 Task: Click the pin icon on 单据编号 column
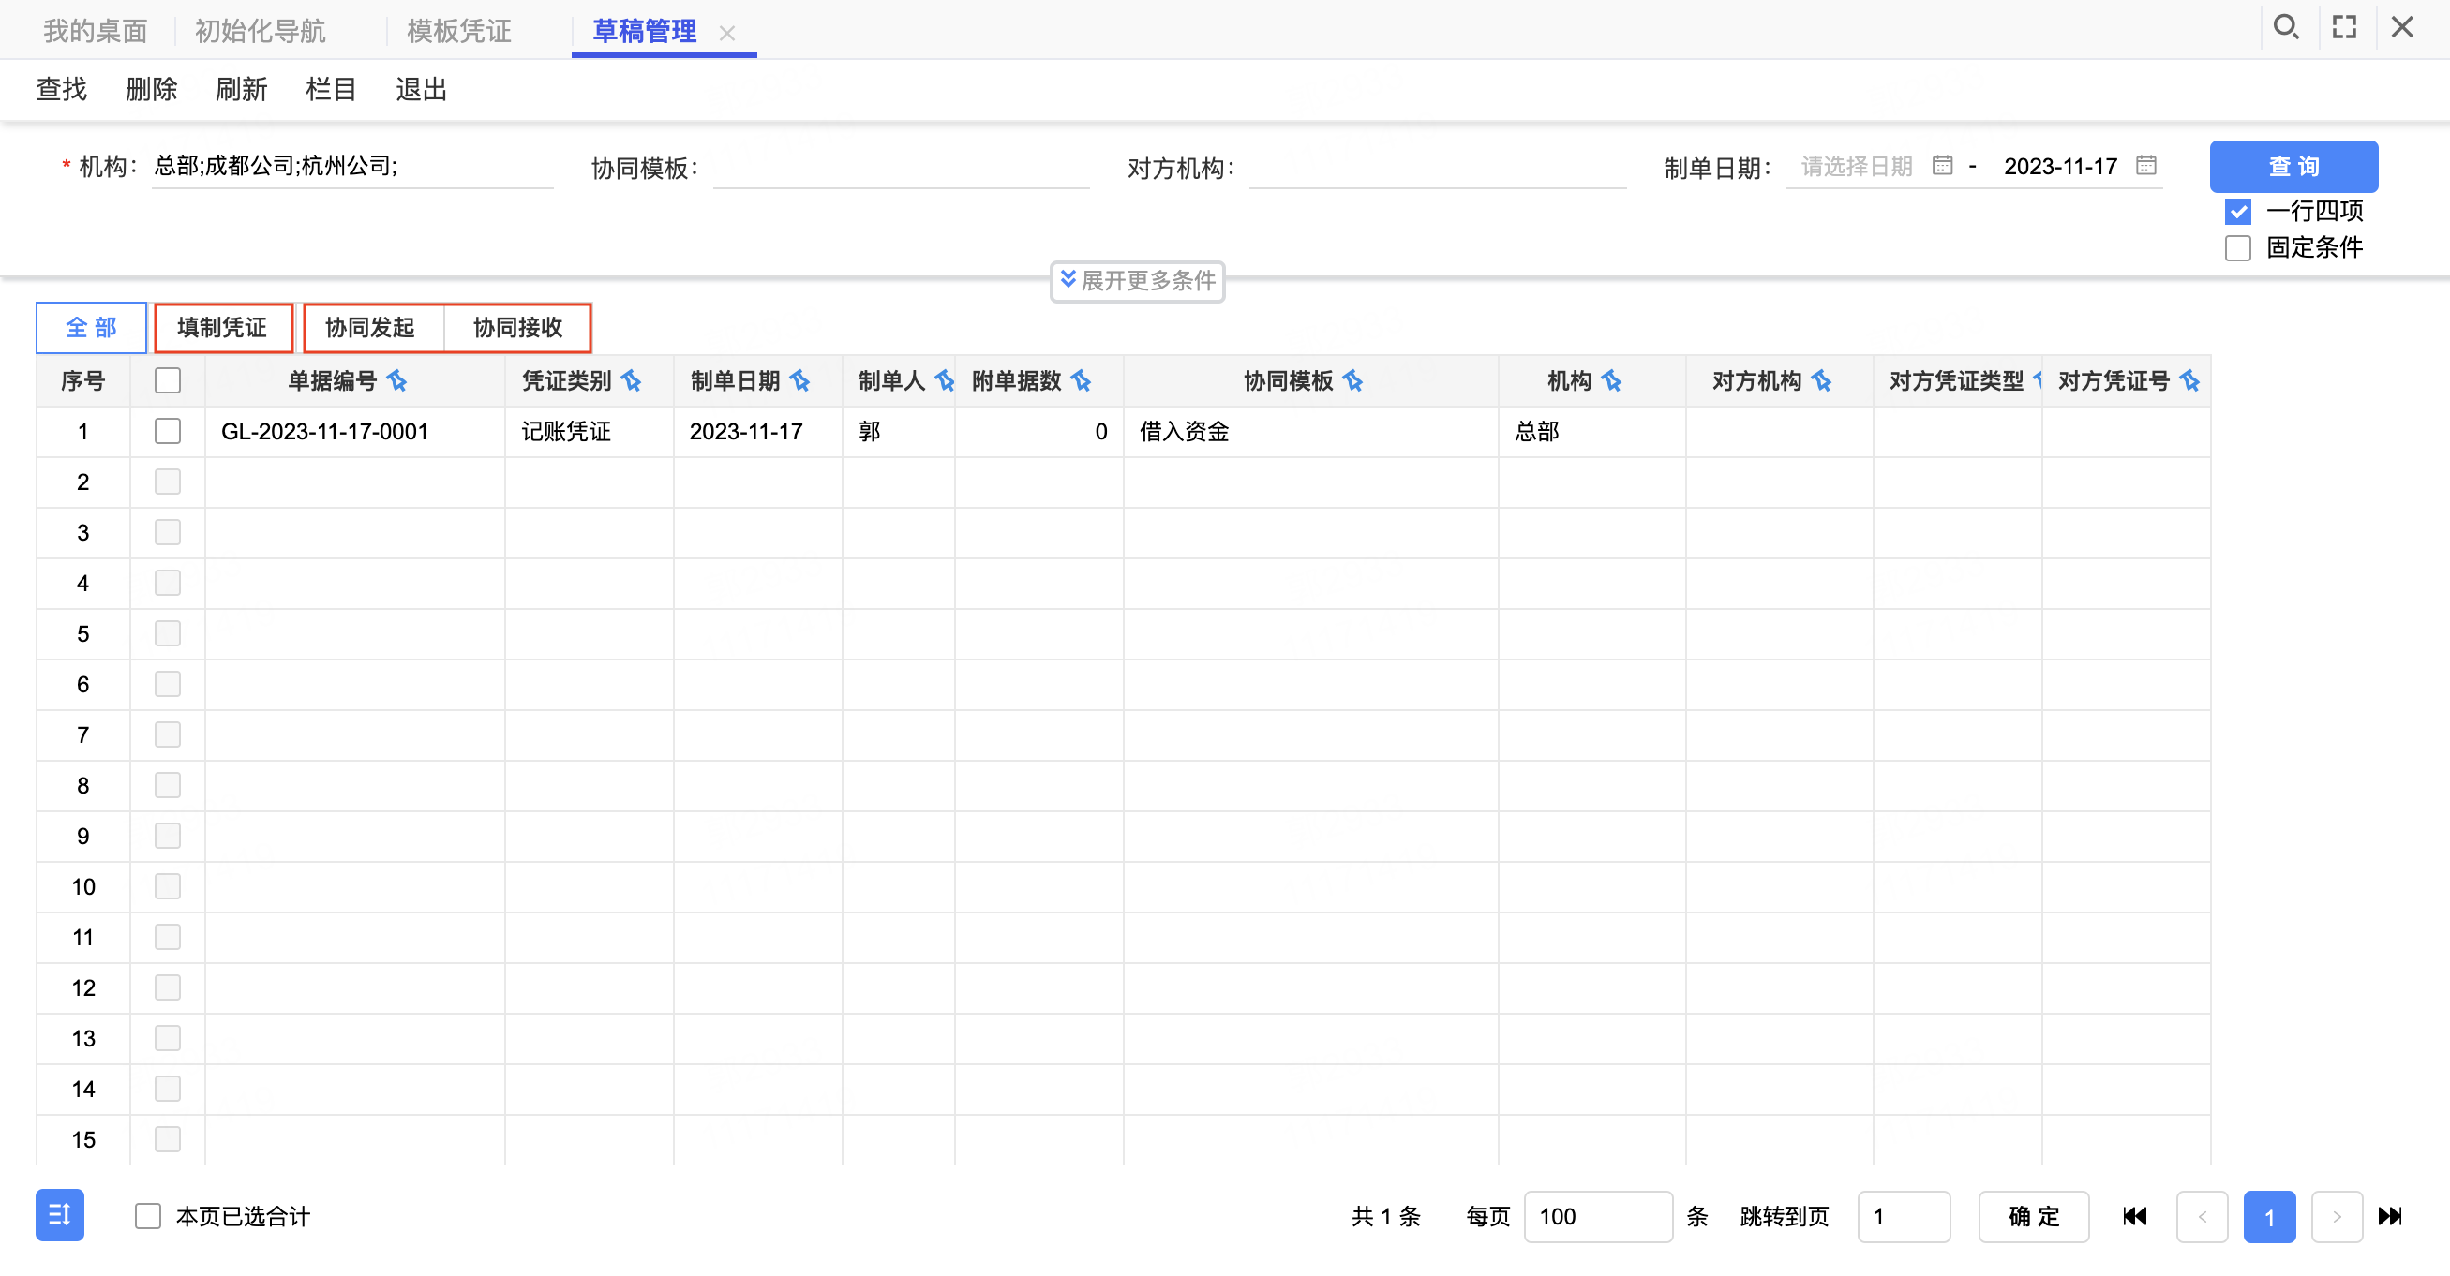[x=396, y=381]
